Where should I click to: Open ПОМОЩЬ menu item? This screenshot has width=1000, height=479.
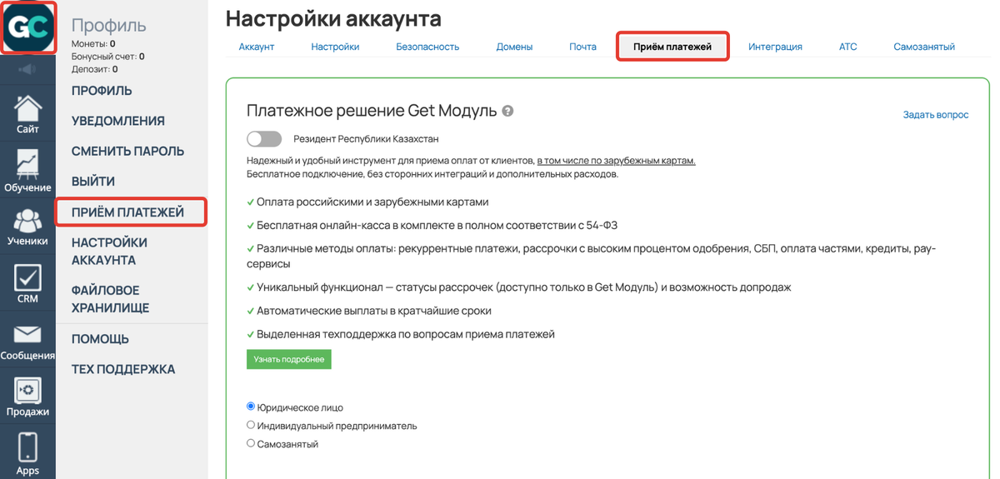pos(100,339)
